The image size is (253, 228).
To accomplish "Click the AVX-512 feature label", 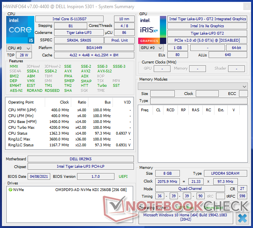I will tap(104, 71).
